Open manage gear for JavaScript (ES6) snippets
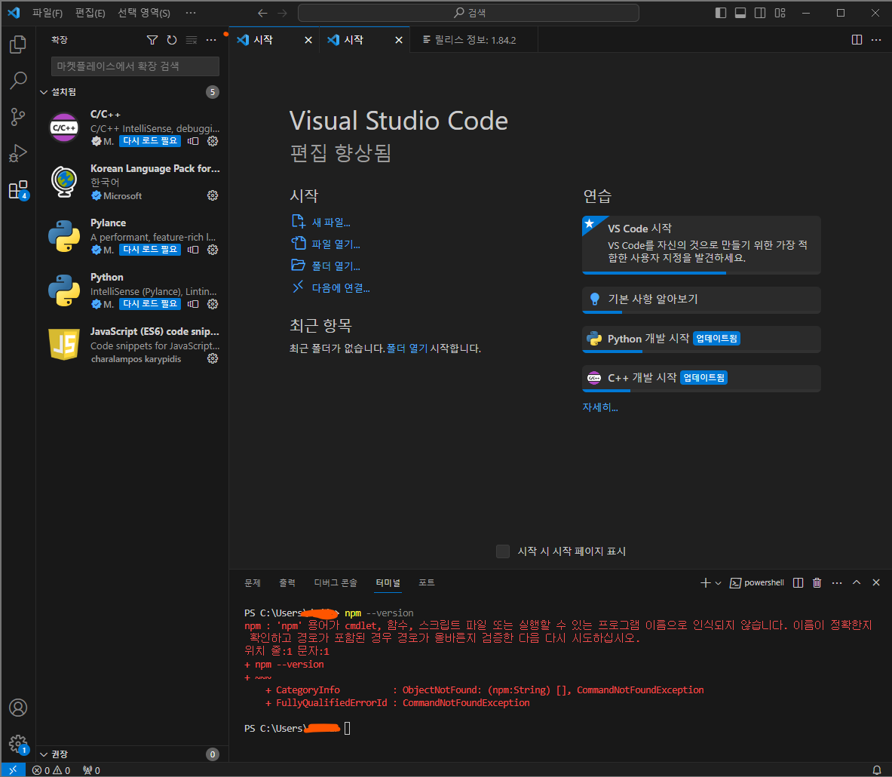 tap(213, 358)
